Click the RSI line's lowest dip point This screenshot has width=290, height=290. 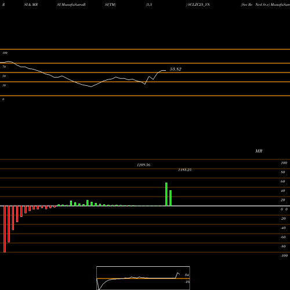coord(91,87)
